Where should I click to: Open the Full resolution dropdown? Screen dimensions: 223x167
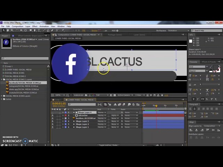(x=102, y=95)
